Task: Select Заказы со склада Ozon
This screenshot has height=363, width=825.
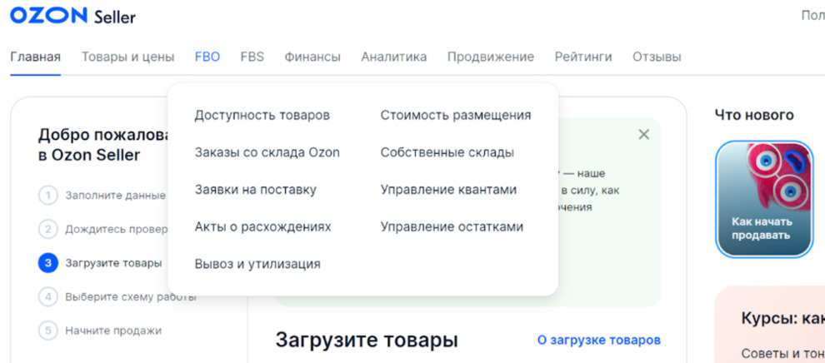Action: 267,152
